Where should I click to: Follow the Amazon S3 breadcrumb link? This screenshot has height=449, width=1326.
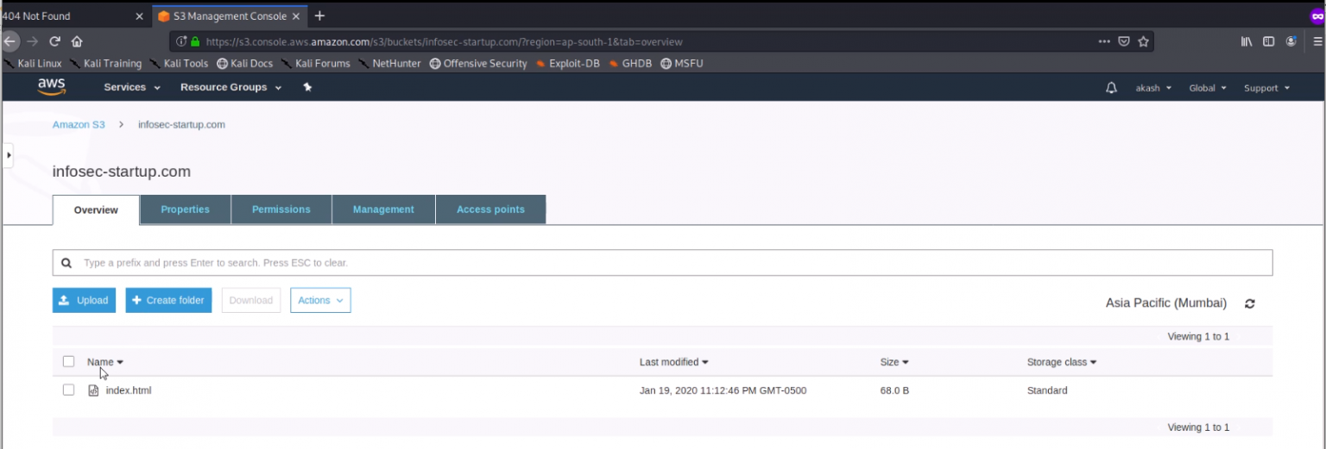tap(79, 124)
